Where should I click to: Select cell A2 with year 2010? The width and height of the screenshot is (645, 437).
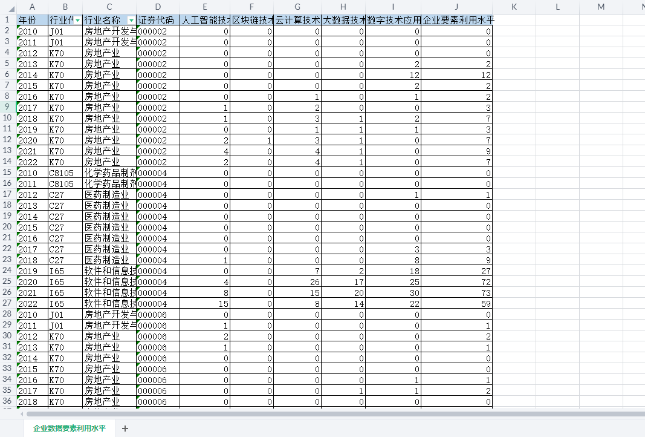coord(32,31)
